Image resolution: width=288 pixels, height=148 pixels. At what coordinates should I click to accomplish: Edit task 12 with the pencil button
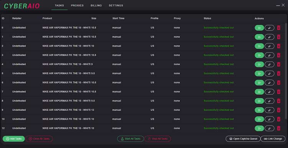270,128
